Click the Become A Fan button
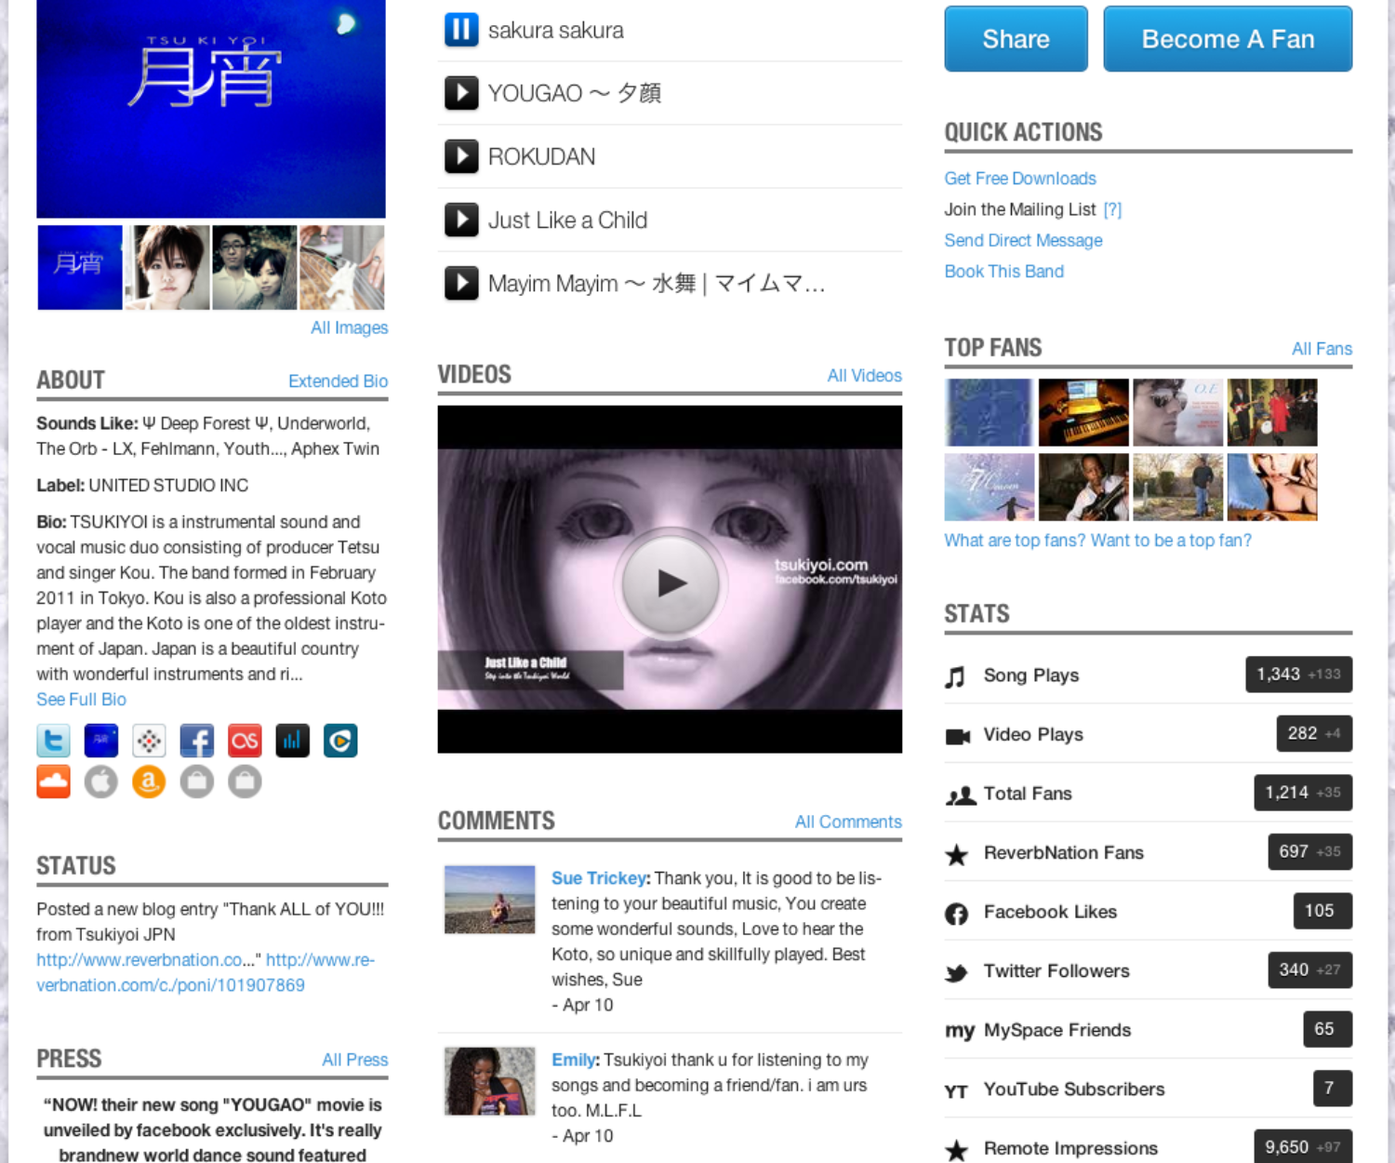Viewport: 1395px width, 1163px height. click(1228, 39)
